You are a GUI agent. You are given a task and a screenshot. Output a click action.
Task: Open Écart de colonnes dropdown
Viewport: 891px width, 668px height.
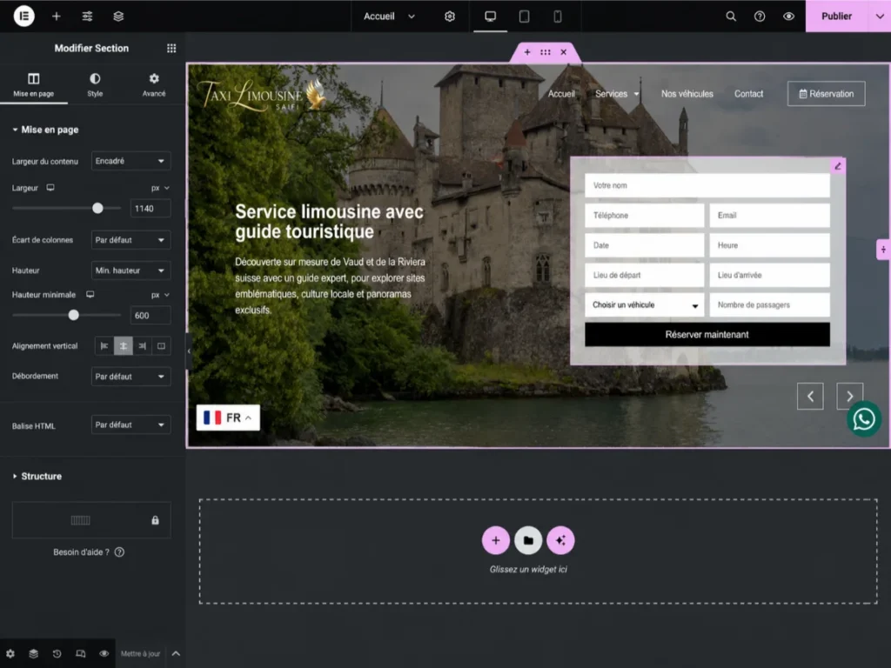(131, 240)
